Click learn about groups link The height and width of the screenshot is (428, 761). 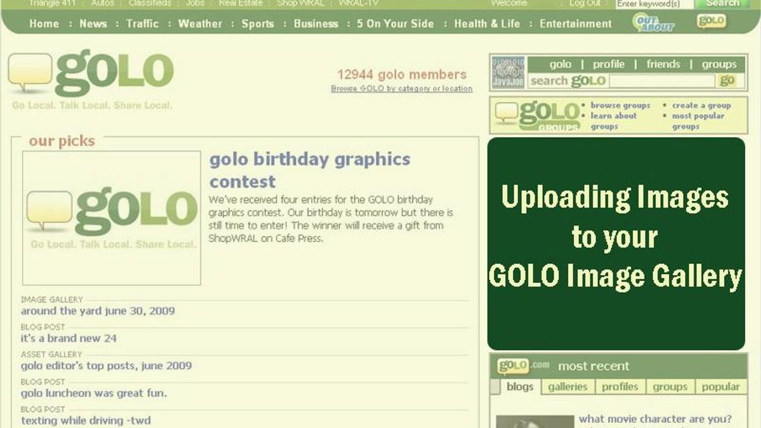[x=613, y=121]
